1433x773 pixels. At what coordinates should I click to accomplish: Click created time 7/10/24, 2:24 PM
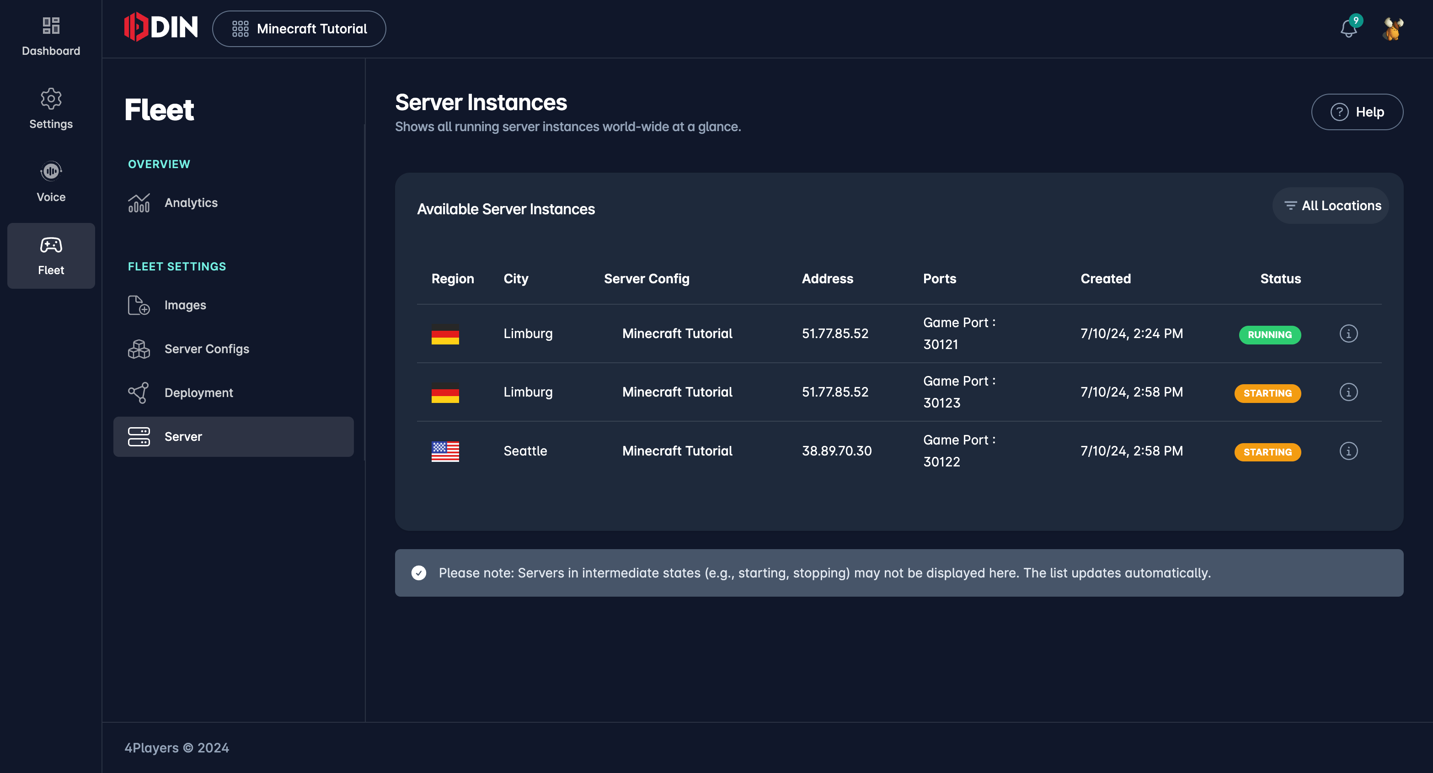tap(1132, 334)
